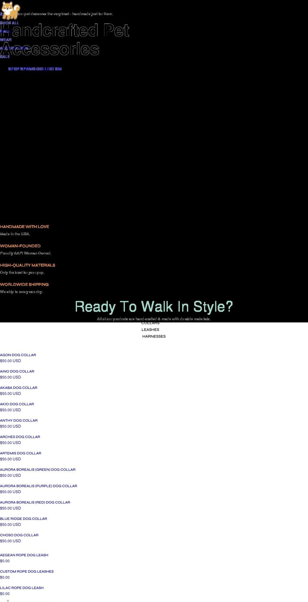The image size is (308, 602).
Task: Open the Choso Dog Collar product
Action: pos(19,535)
